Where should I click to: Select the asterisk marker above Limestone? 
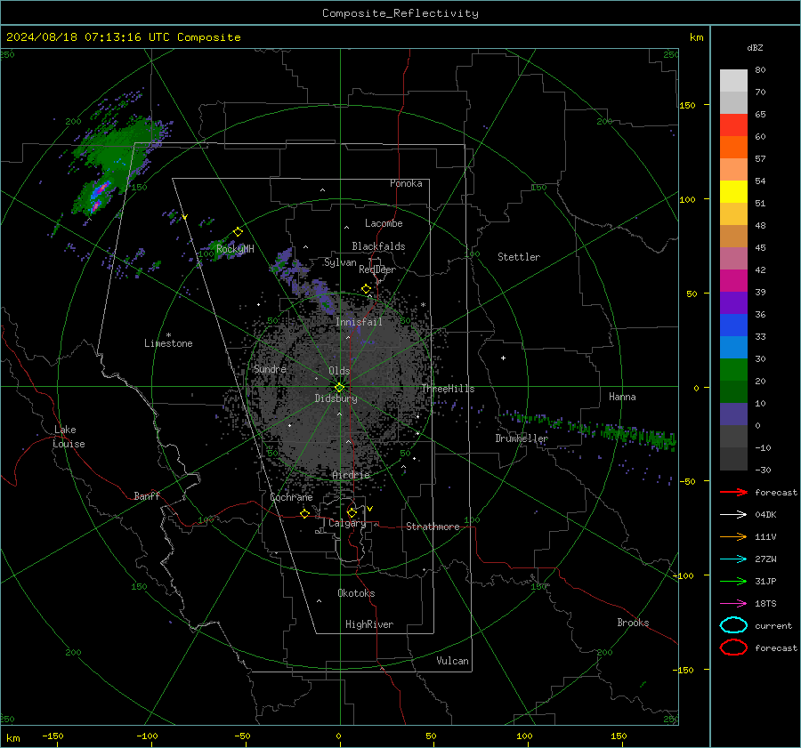168,335
